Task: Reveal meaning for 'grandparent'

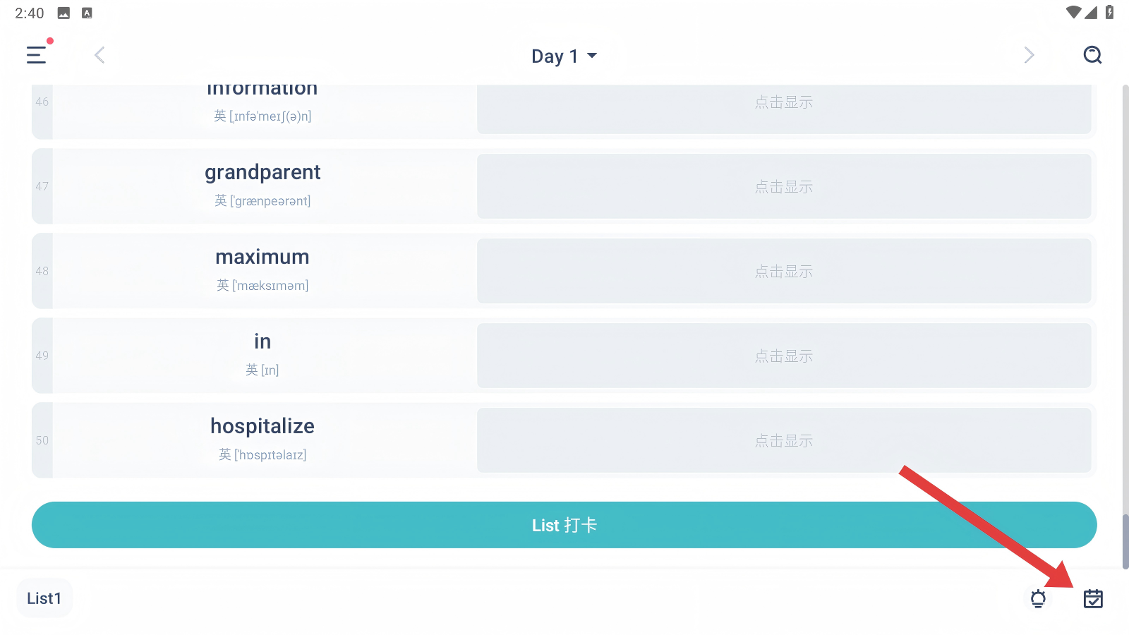Action: click(784, 186)
